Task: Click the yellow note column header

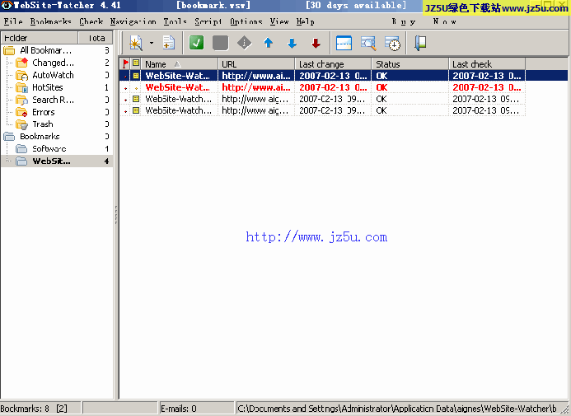Action: point(136,63)
